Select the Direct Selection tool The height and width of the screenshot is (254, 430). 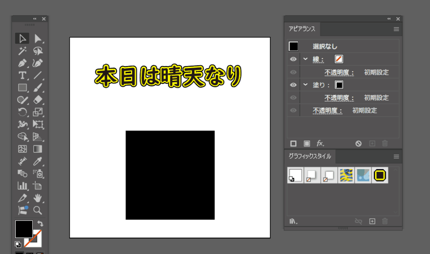coord(38,39)
